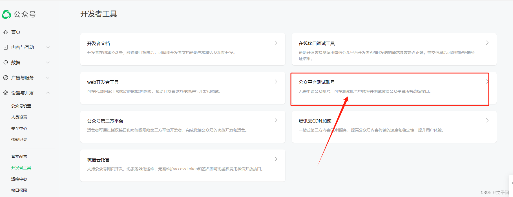Click description text starting 运营者可通过授权接口
The width and height of the screenshot is (513, 197).
point(168,130)
